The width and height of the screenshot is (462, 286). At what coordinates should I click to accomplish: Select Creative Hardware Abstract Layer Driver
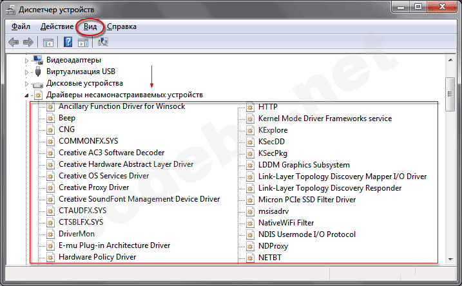pos(126,164)
